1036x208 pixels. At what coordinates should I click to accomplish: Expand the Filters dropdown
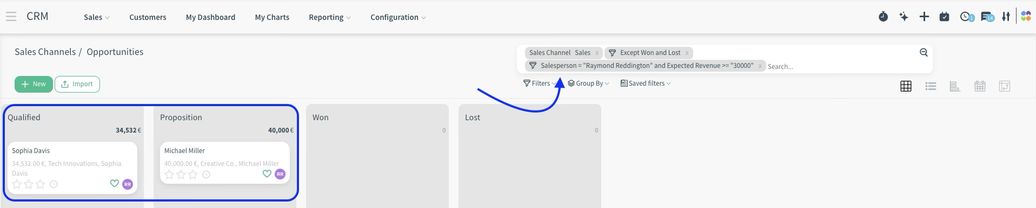tap(539, 84)
